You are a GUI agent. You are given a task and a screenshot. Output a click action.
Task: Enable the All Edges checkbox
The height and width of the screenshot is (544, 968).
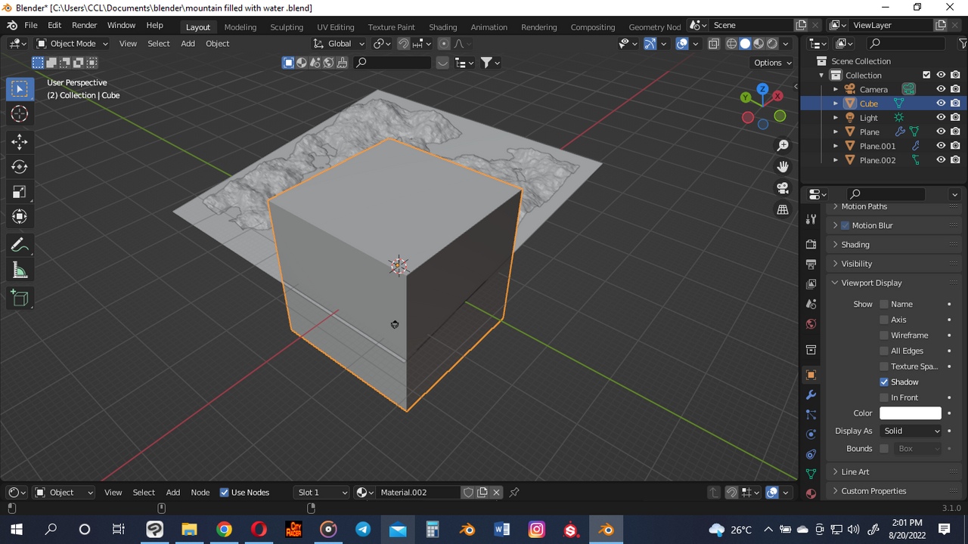point(884,351)
